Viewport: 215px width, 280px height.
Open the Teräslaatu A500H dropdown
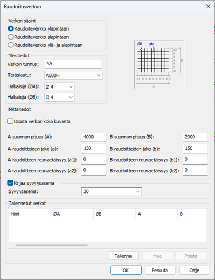[73, 75]
